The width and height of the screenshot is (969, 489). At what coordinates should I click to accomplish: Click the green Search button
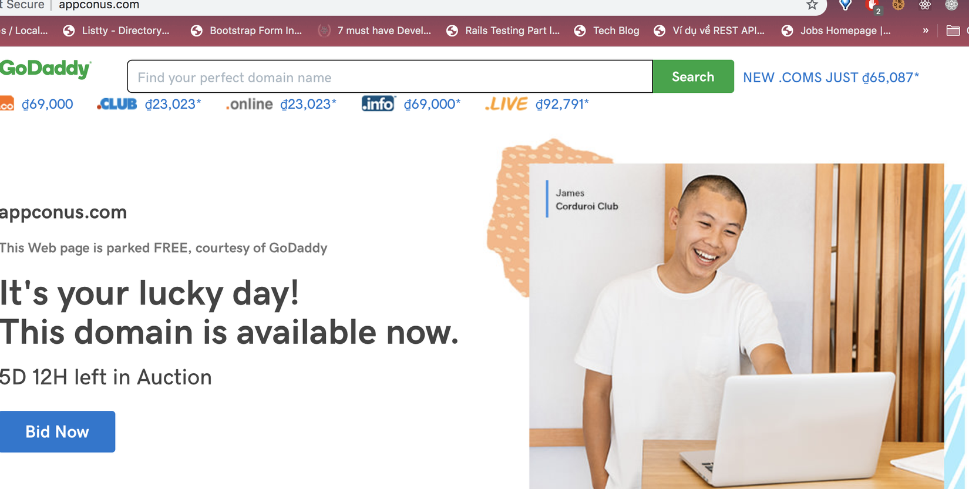[x=693, y=76]
